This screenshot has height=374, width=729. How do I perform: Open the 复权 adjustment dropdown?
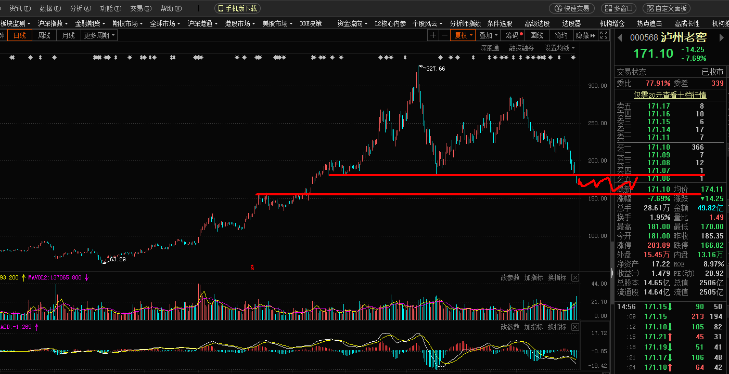tap(463, 35)
